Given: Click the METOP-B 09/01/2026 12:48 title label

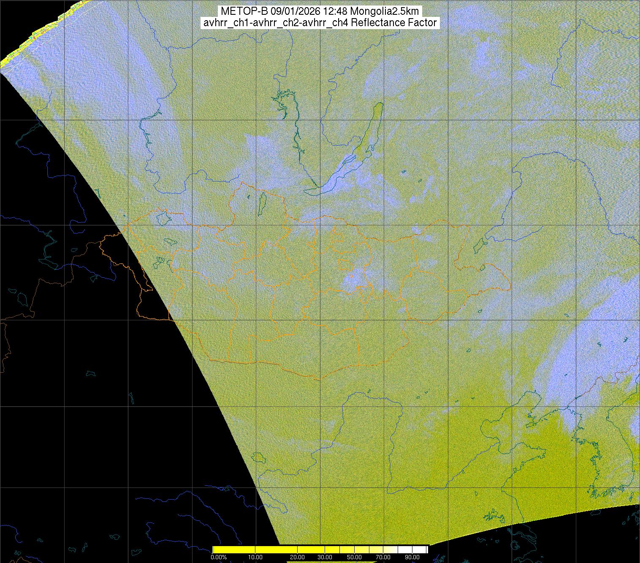Looking at the screenshot, I should coord(320,11).
